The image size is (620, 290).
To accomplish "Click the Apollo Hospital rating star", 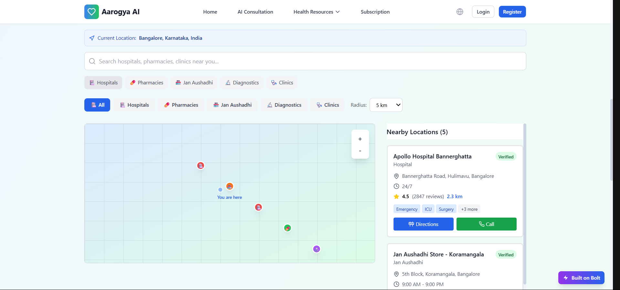I will [396, 197].
